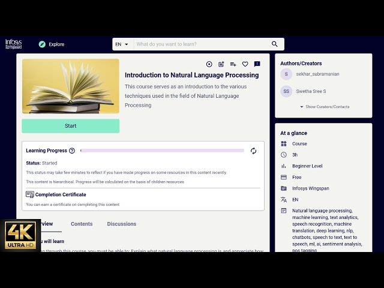Click the add-to-calendar note icon
This screenshot has height=288, width=384.
point(221,64)
